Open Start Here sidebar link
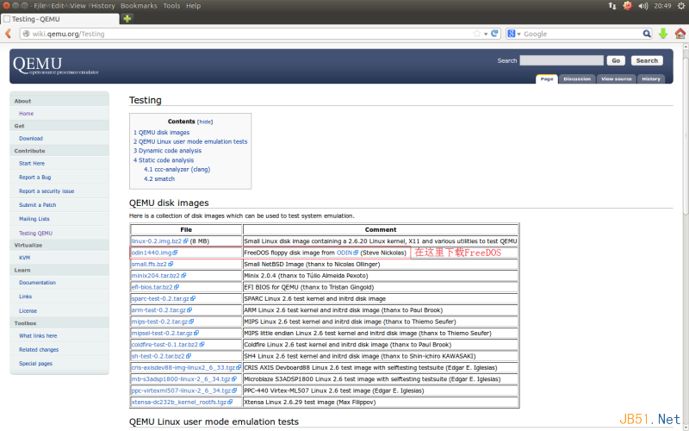The height and width of the screenshot is (431, 689). click(x=32, y=164)
